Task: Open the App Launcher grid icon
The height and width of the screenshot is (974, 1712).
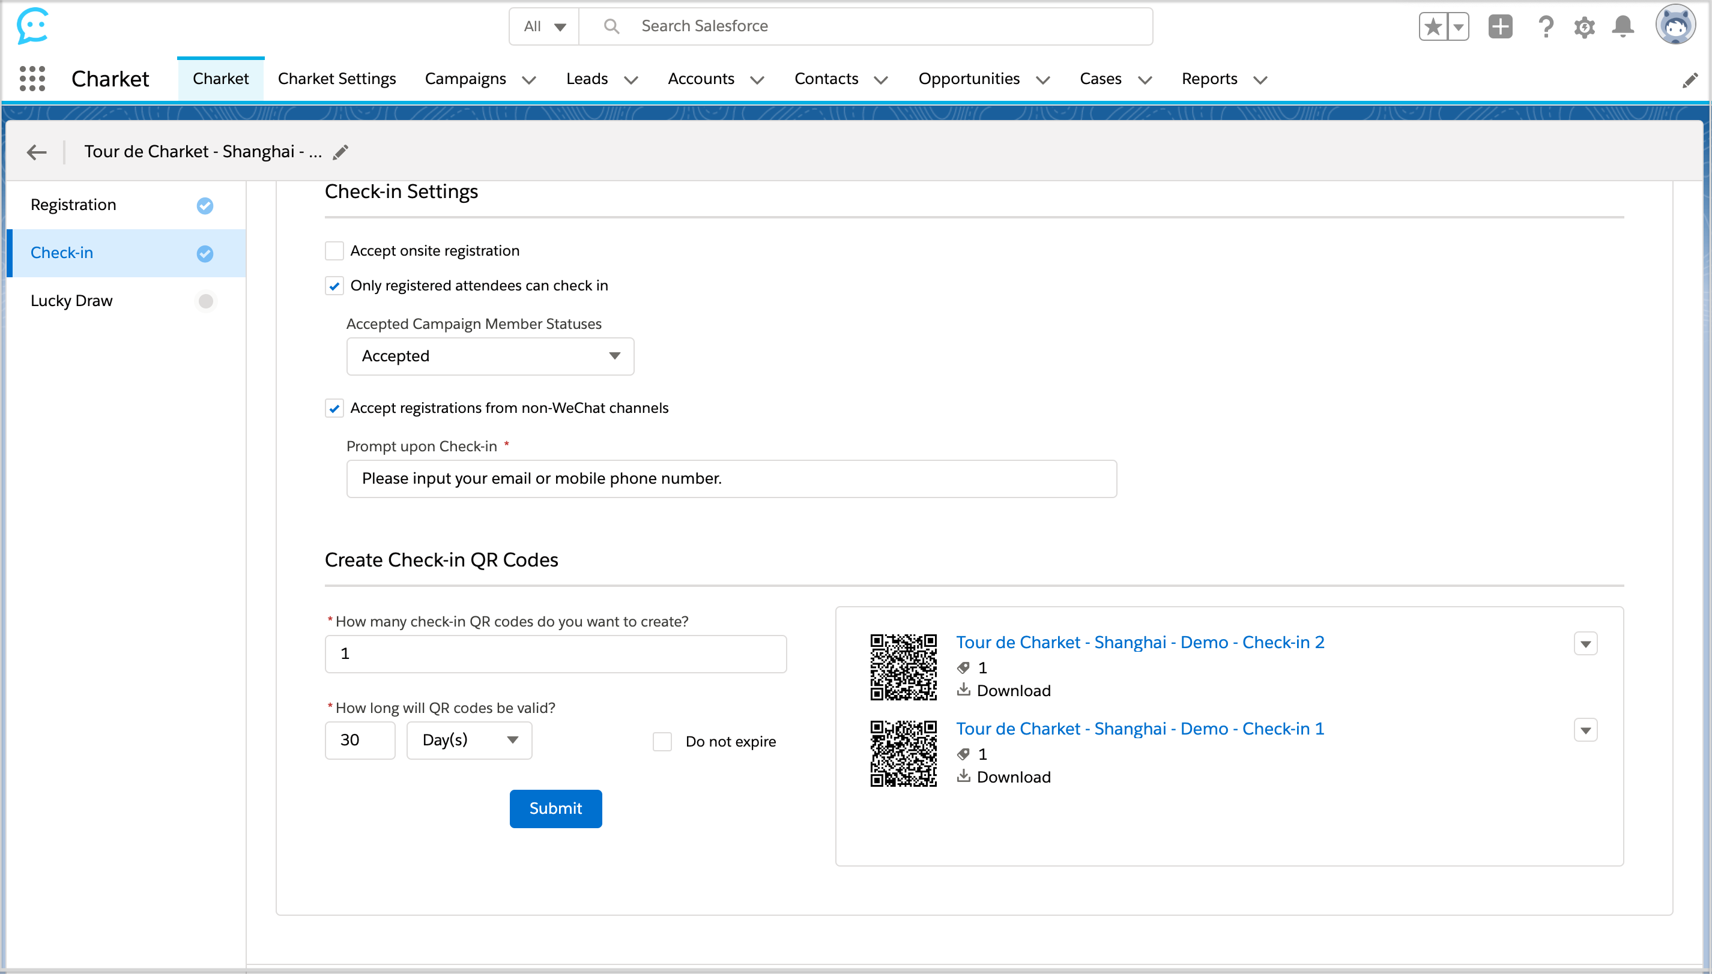Action: tap(32, 79)
